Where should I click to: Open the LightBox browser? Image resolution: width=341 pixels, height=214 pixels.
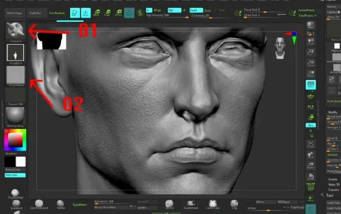click(x=37, y=13)
